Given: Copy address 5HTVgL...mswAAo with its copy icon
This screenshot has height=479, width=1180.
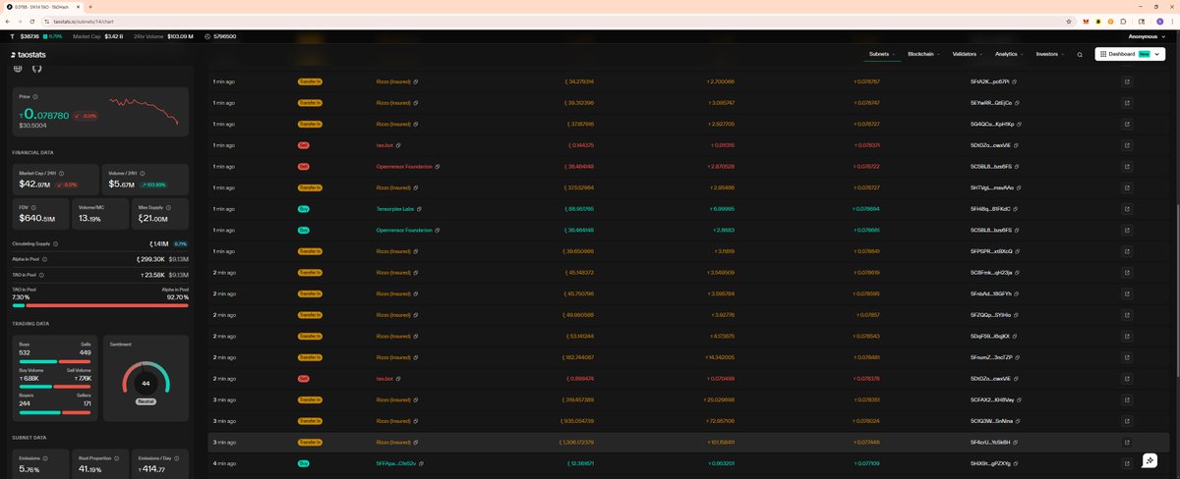Looking at the screenshot, I should coord(1021,187).
